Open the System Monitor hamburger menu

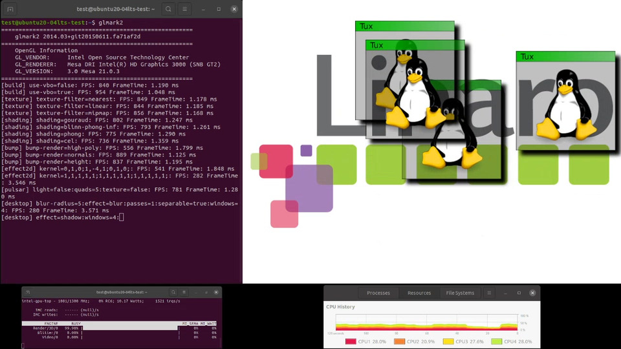(x=489, y=293)
